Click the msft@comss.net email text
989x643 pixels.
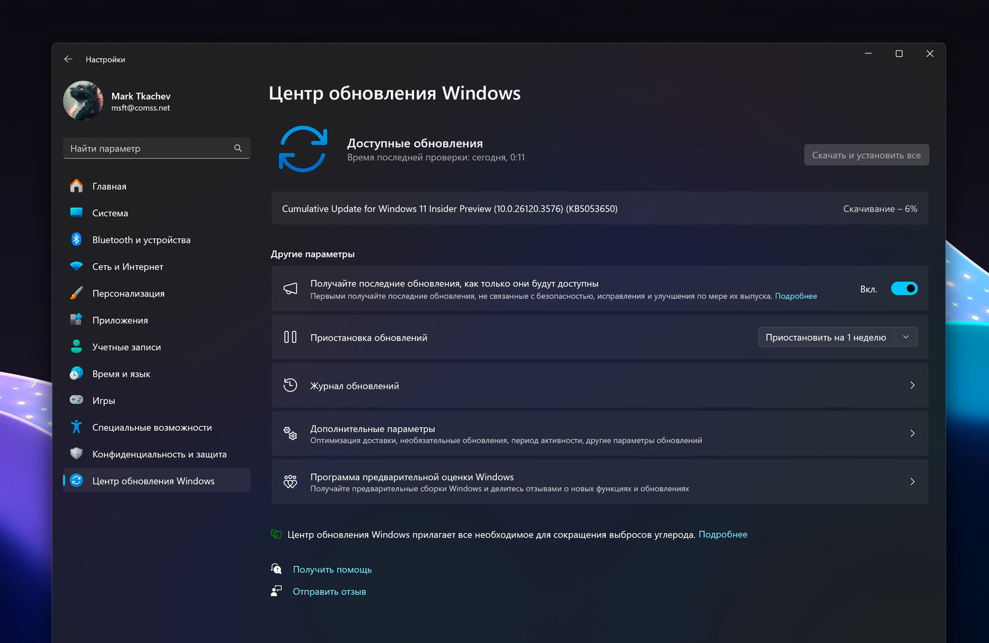(140, 108)
